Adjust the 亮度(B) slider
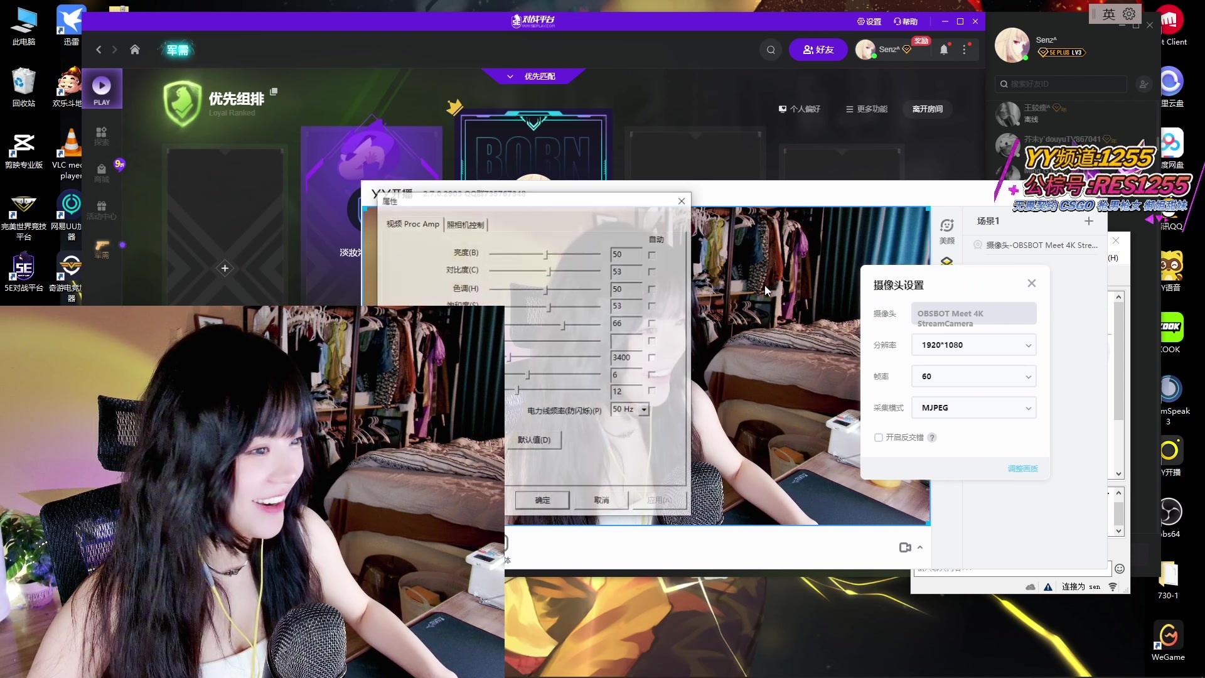Viewport: 1205px width, 678px height. [545, 254]
